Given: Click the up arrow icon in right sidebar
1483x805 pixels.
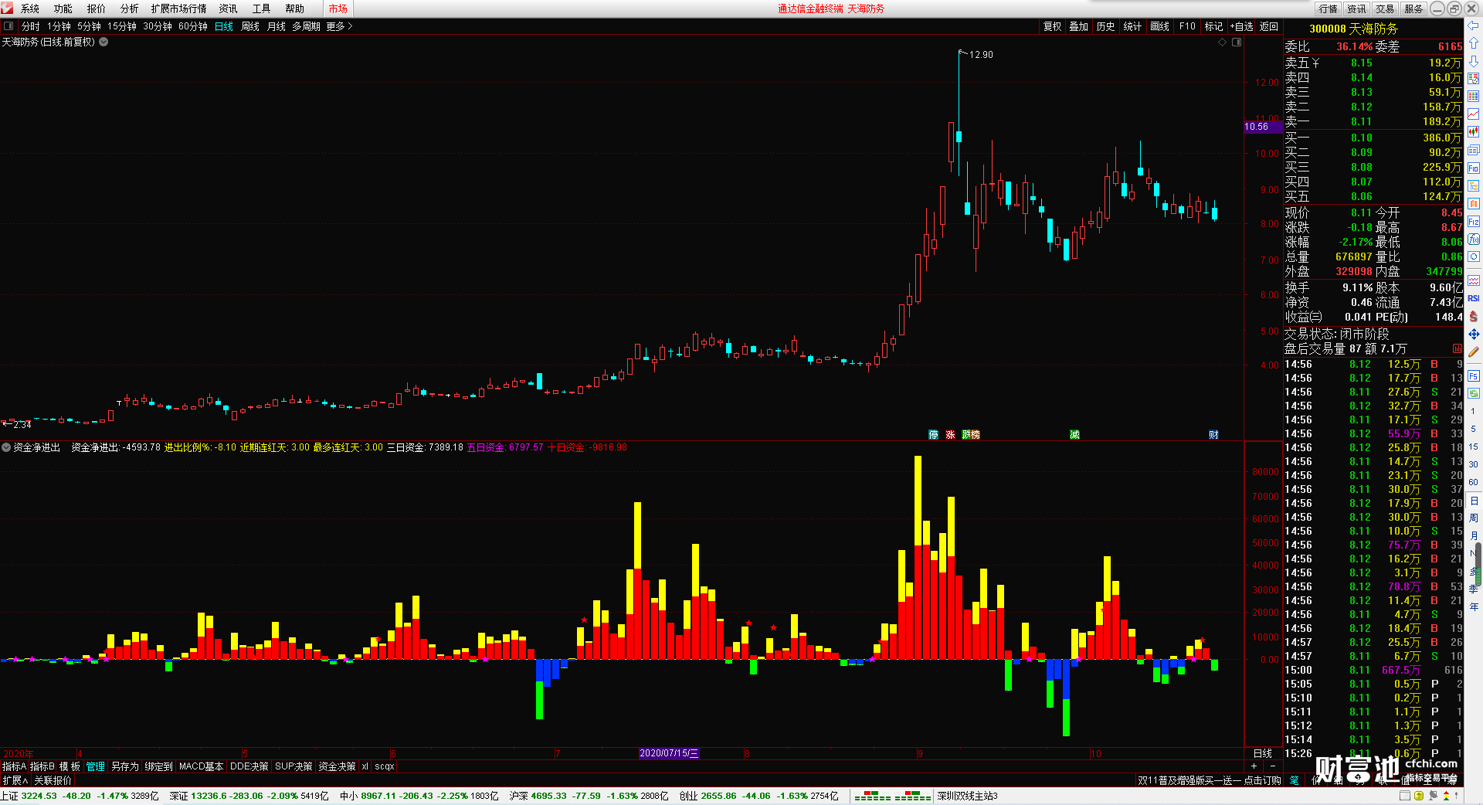Looking at the screenshot, I should coord(1474,43).
